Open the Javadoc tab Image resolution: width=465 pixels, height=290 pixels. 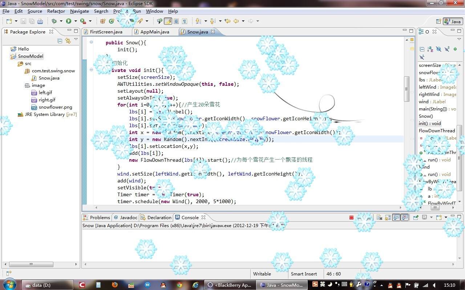(x=126, y=217)
